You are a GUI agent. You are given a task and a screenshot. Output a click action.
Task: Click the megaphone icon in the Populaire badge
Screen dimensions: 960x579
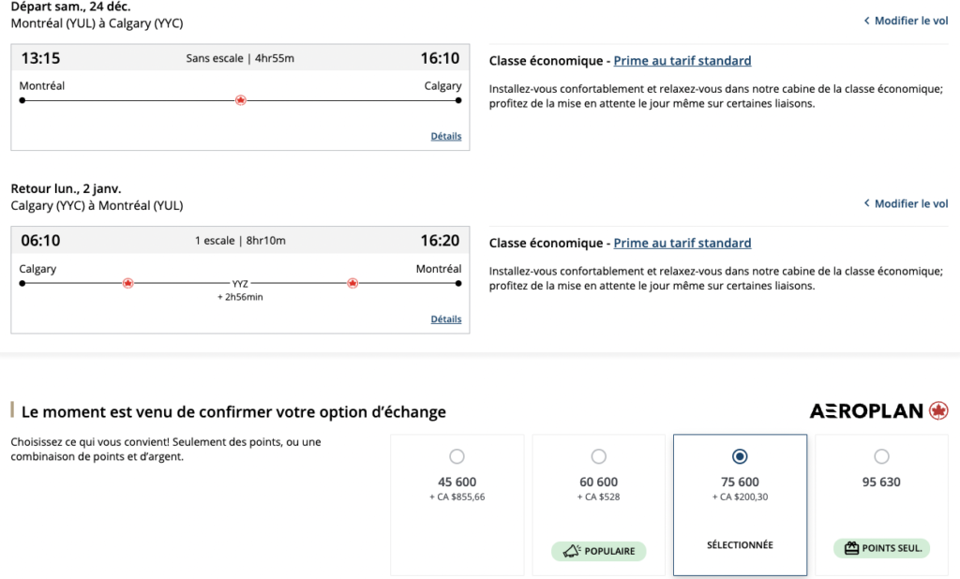tap(571, 551)
